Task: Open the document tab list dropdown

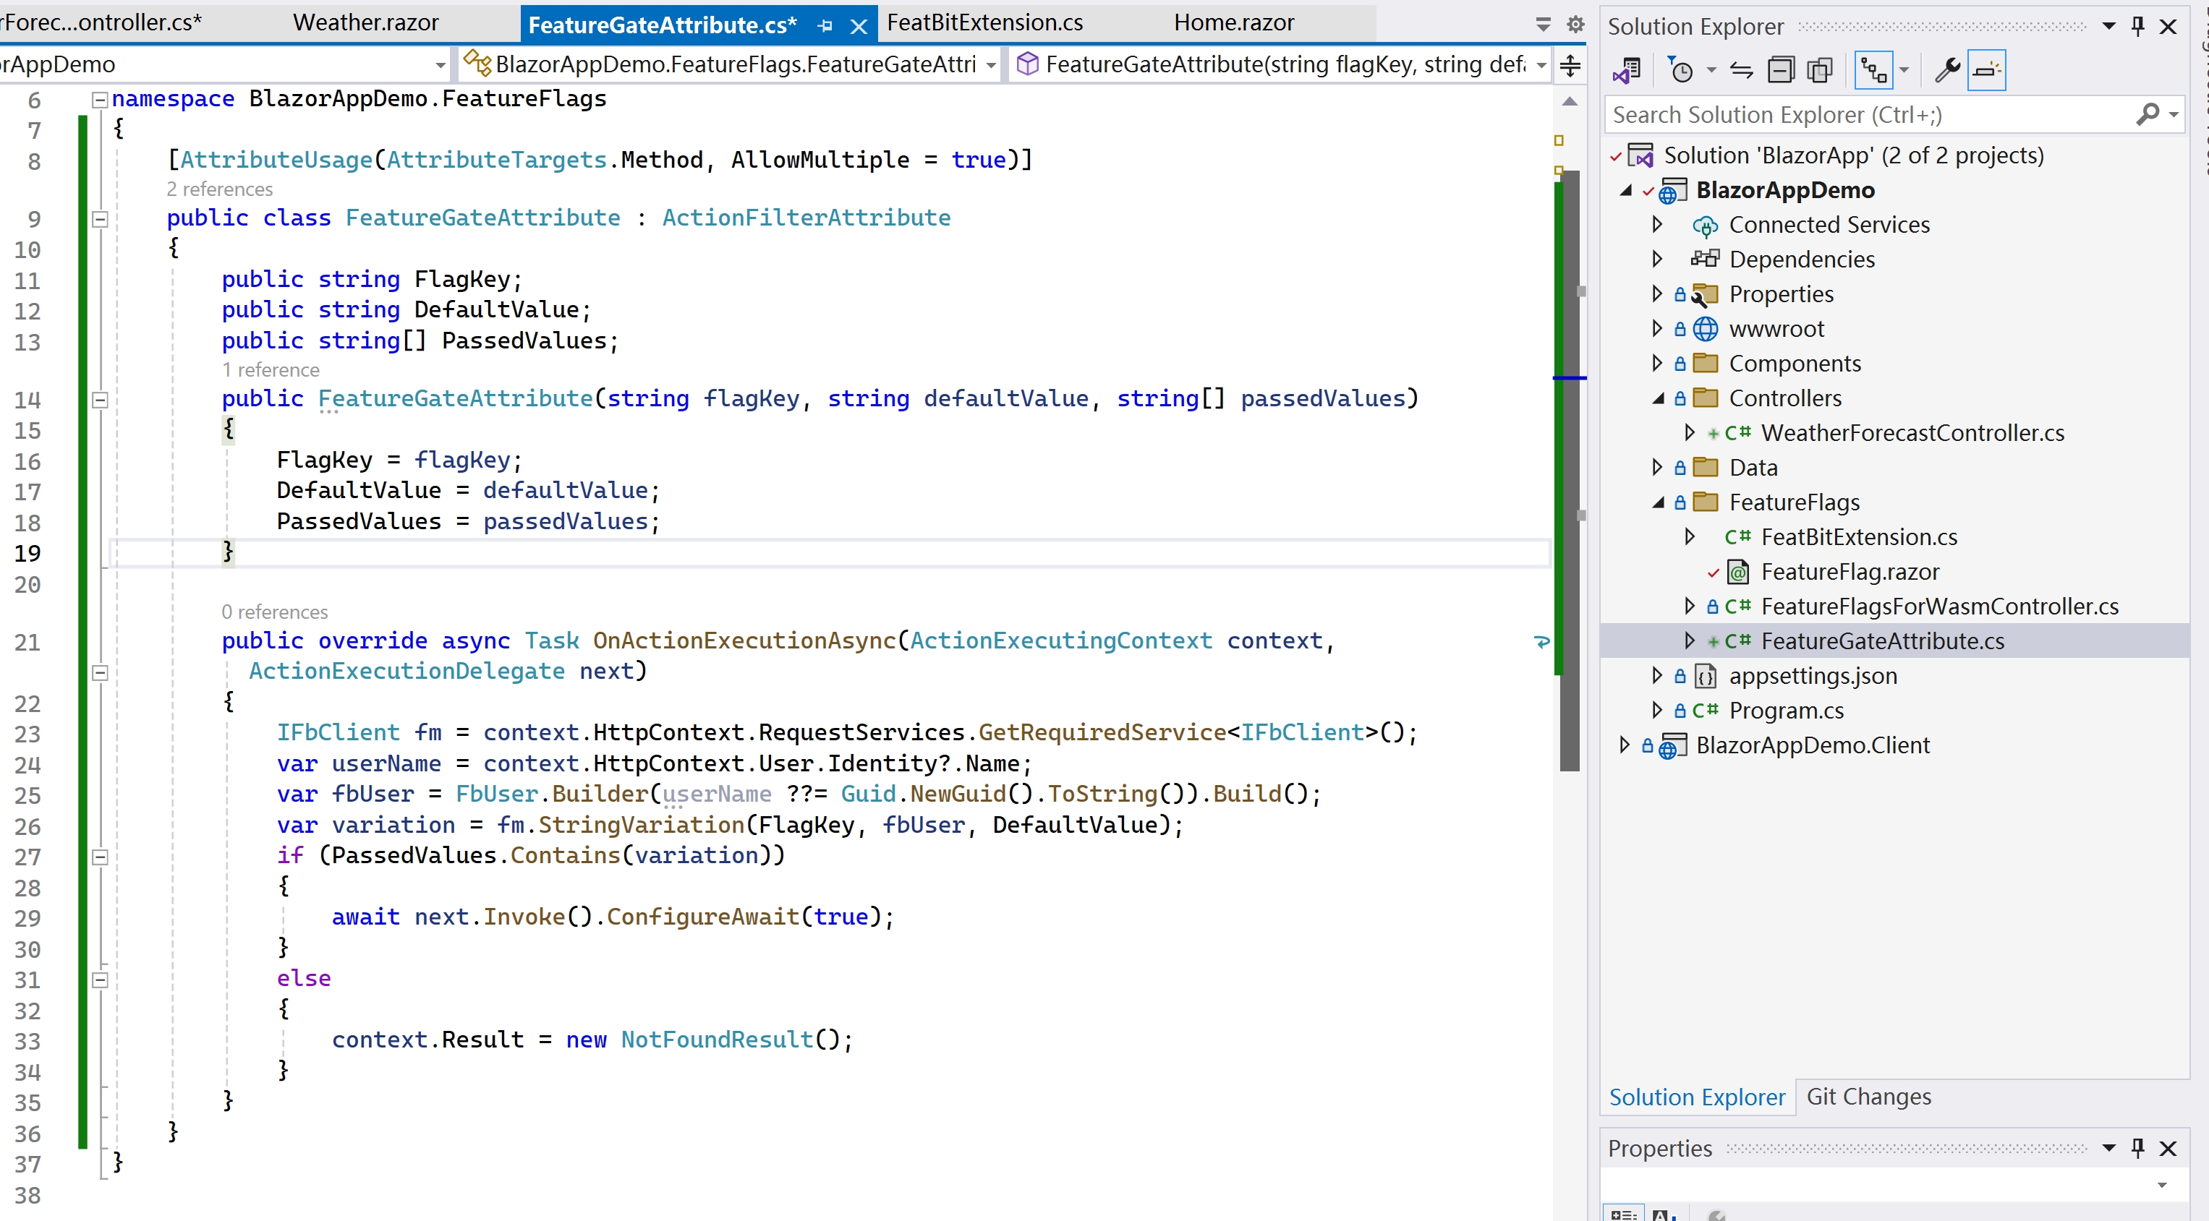Action: coord(1543,24)
